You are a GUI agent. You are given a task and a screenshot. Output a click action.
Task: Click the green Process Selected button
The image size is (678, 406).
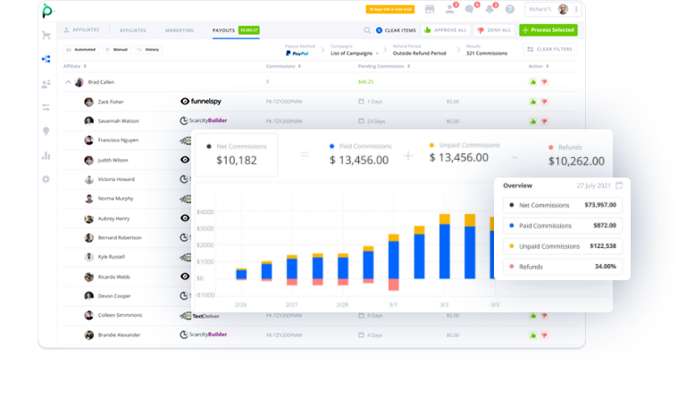548,30
